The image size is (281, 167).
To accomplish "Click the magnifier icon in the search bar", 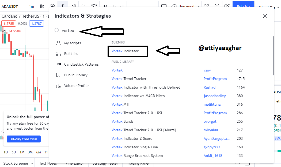I will [x=57, y=30].
